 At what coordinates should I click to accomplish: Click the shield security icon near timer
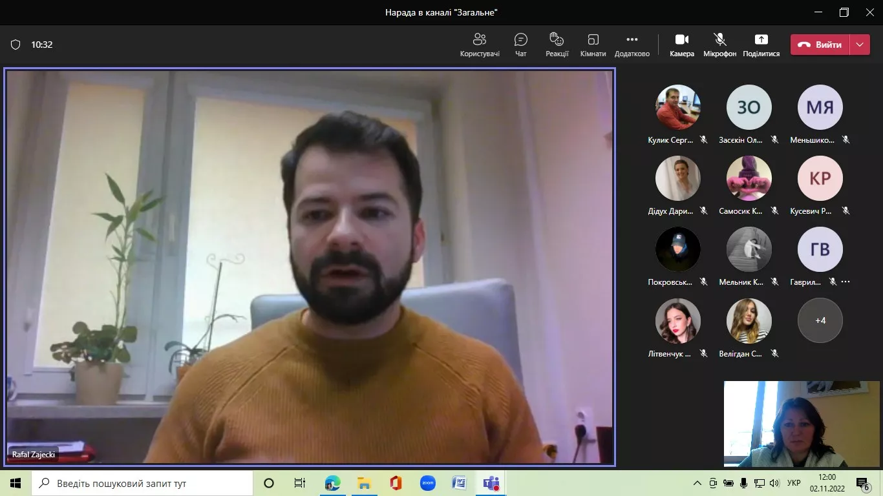(16, 45)
